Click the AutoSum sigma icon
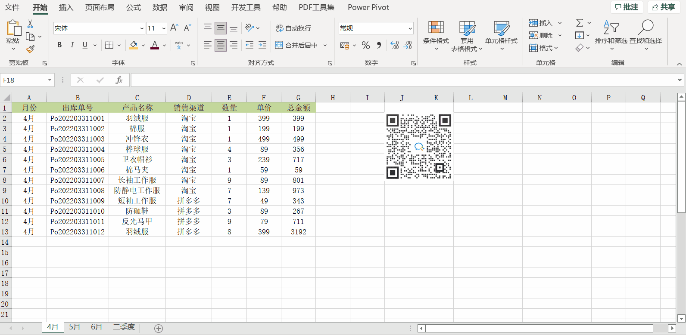Image resolution: width=686 pixels, height=335 pixels. coord(580,23)
